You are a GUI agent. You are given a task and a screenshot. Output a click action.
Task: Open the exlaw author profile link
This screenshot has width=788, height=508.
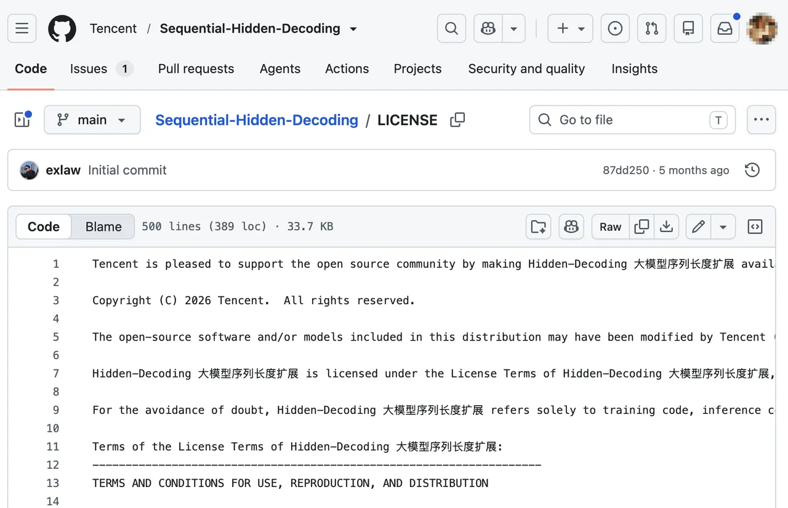pyautogui.click(x=63, y=171)
